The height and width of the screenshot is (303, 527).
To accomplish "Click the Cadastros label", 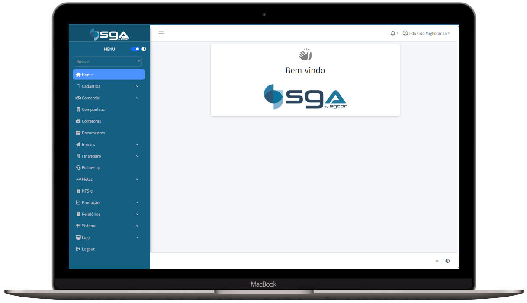I will coord(91,86).
